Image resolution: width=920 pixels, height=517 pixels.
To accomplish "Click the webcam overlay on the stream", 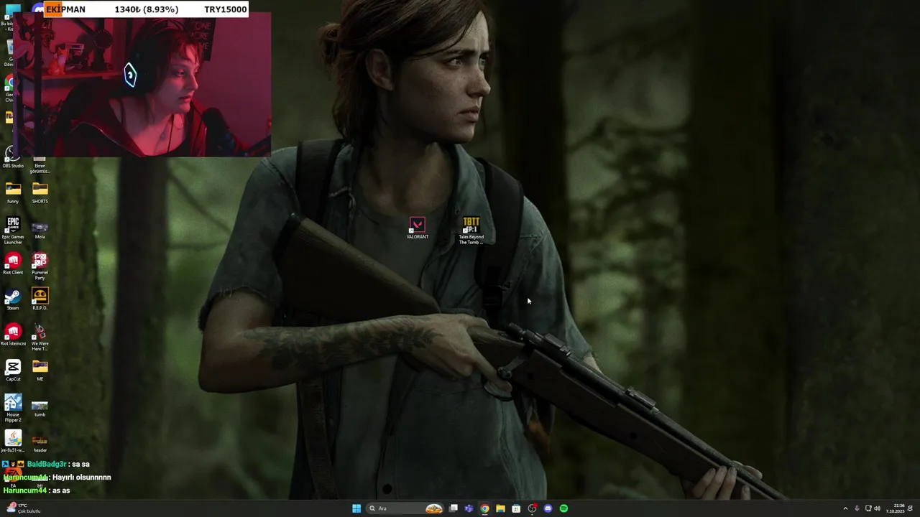I will pyautogui.click(x=142, y=85).
